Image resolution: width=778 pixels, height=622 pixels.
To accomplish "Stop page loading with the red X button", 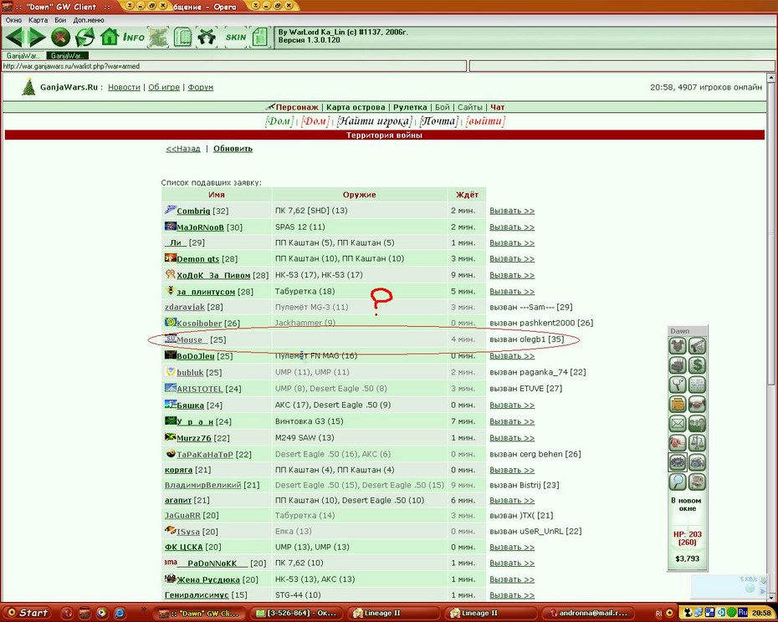I will 60,37.
